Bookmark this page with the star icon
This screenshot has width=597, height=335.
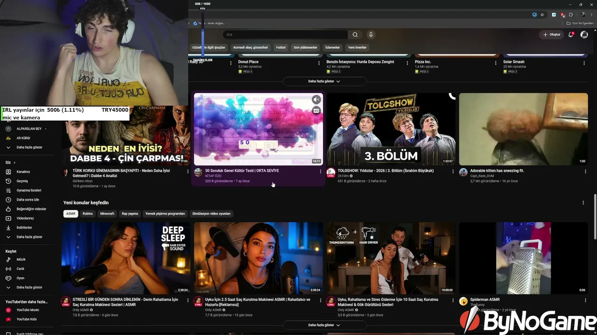pyautogui.click(x=542, y=15)
